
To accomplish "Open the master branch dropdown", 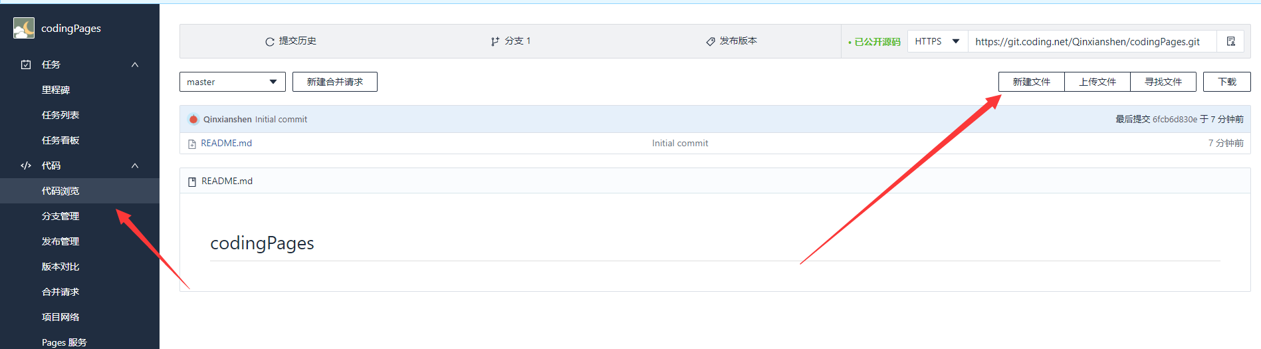I will pos(233,82).
